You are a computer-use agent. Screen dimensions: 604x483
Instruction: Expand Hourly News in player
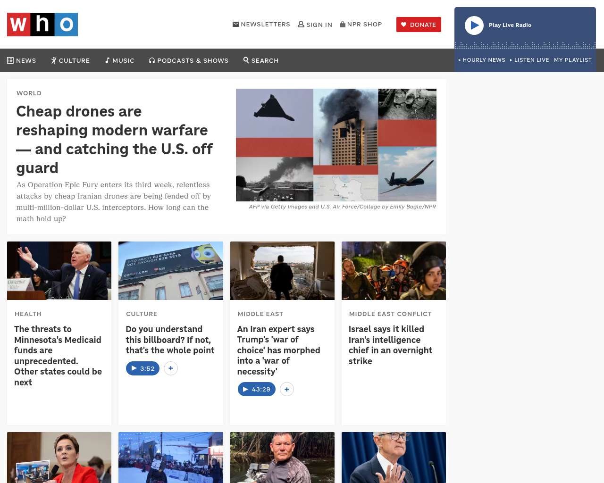click(x=482, y=60)
